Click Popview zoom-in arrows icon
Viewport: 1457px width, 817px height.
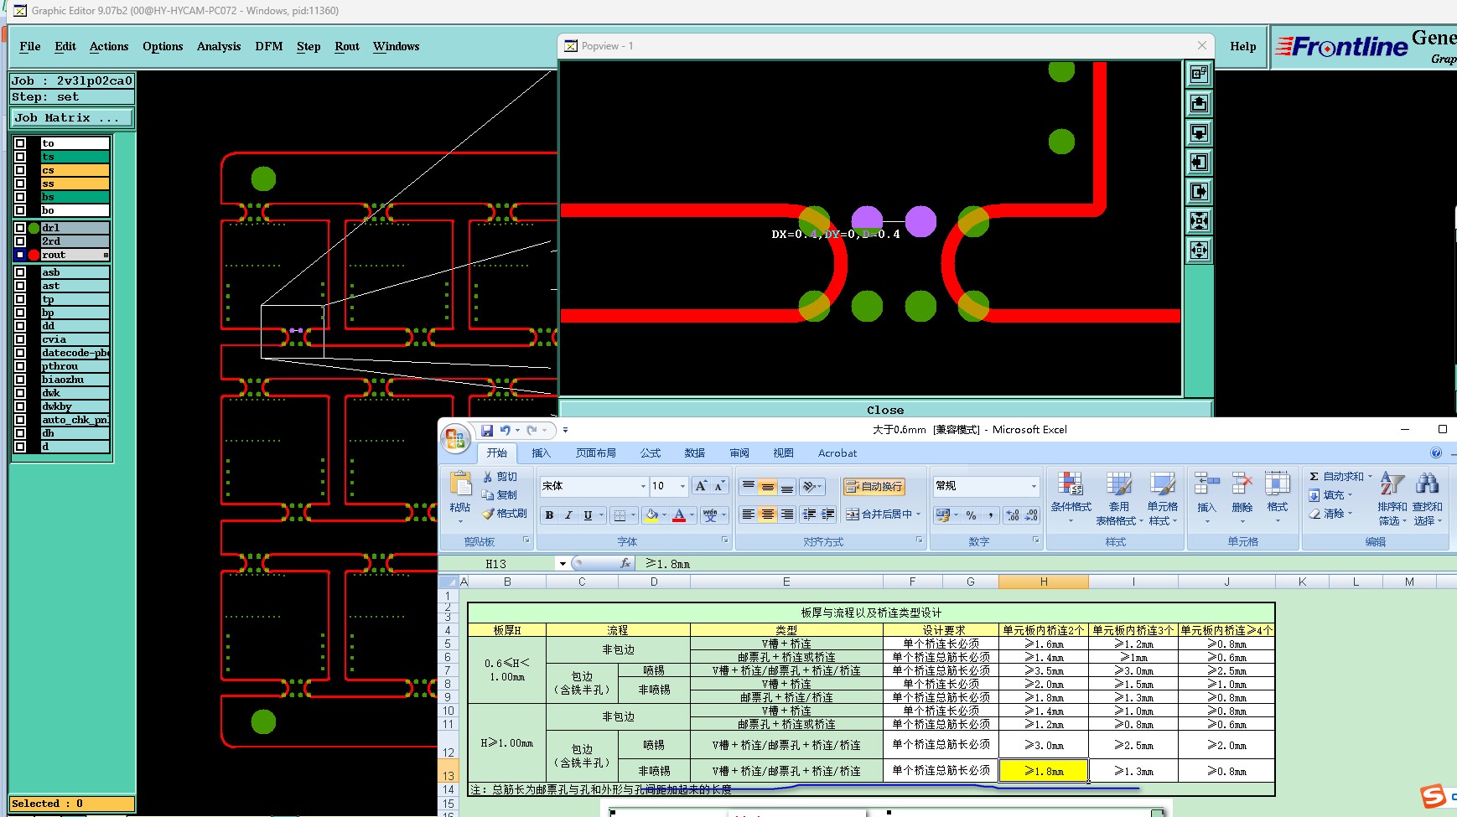(x=1200, y=250)
